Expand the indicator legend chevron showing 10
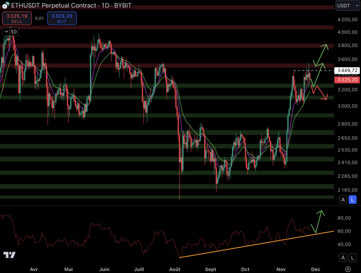 point(7,32)
